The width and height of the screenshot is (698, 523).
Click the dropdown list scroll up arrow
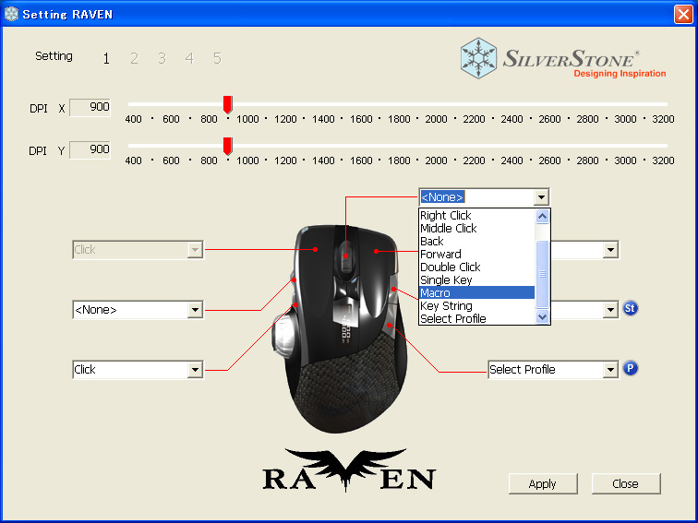click(x=542, y=217)
